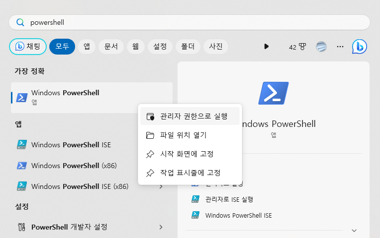Image resolution: width=380 pixels, height=238 pixels.
Task: Expand the PowerShell 개발자 설정 chevron
Action: [161, 227]
